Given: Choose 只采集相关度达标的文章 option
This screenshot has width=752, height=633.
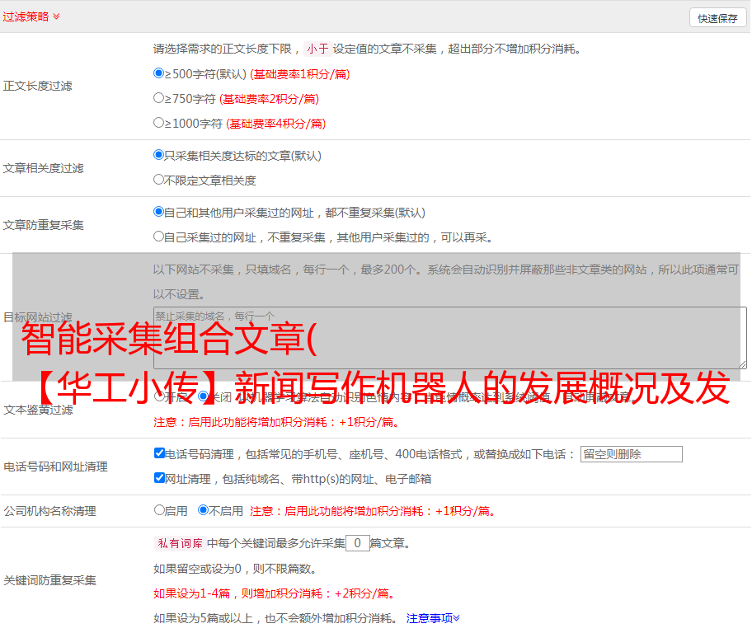Looking at the screenshot, I should pos(158,155).
